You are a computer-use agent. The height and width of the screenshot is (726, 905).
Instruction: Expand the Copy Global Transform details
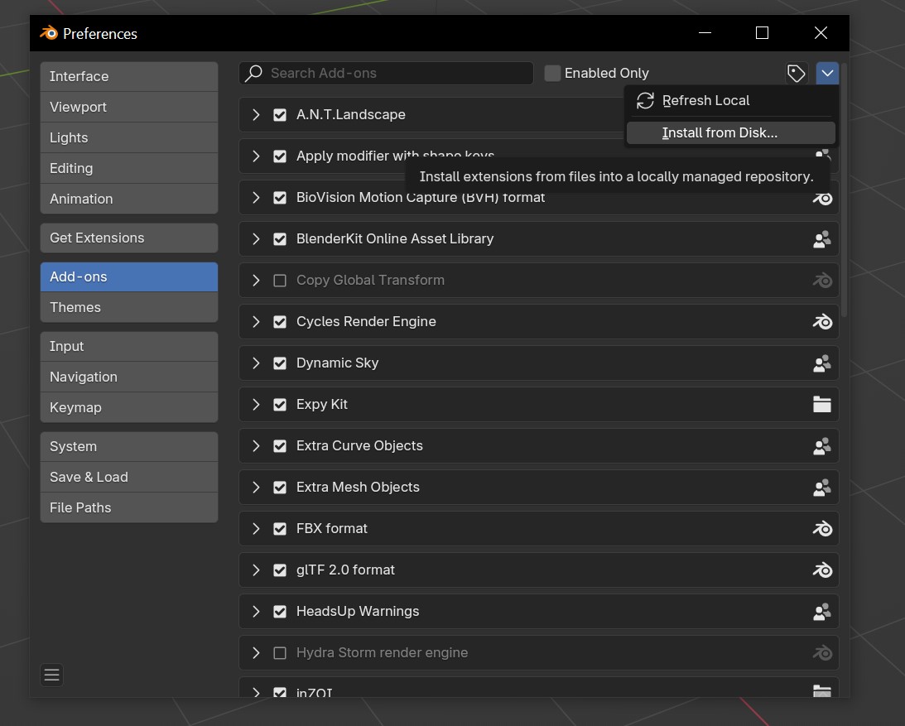click(x=256, y=281)
